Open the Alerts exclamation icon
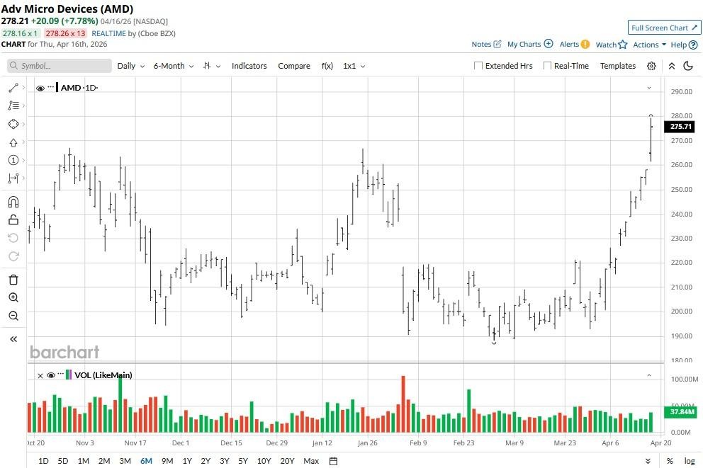 point(585,44)
